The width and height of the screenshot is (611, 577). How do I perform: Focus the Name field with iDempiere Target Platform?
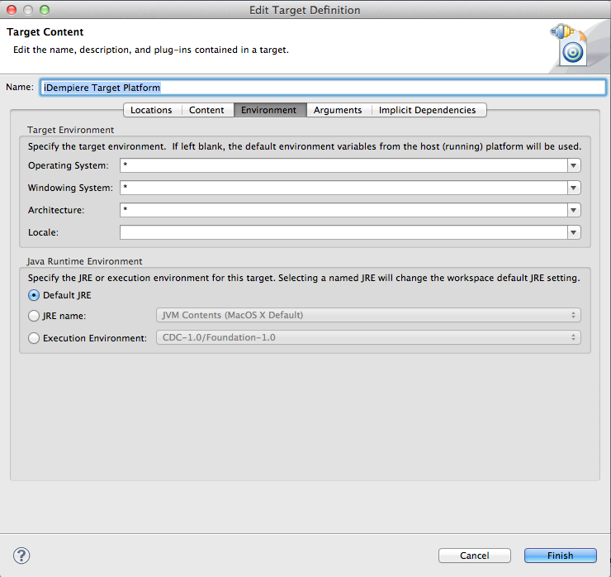[x=323, y=88]
